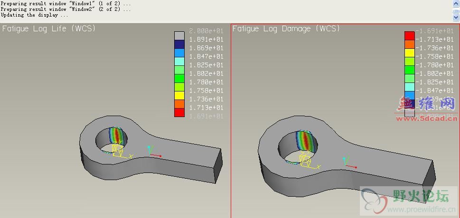Click the message log scrollbar thumb

click(x=455, y=10)
